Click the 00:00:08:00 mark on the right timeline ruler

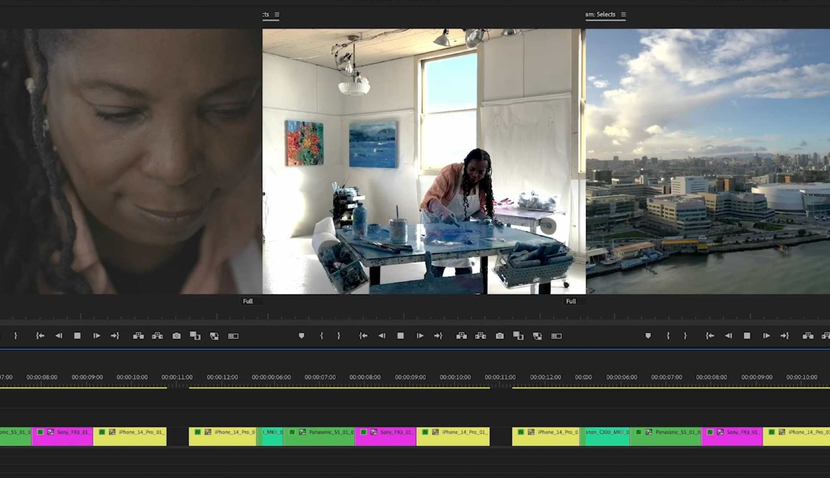(x=711, y=378)
